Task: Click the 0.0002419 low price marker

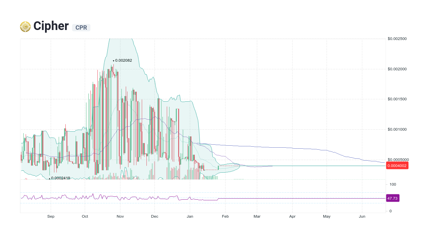Action: [59, 178]
